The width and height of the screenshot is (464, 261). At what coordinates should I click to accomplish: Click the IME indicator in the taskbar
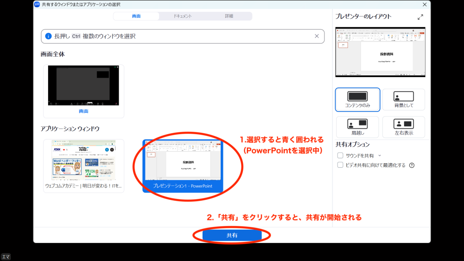(x=6, y=257)
